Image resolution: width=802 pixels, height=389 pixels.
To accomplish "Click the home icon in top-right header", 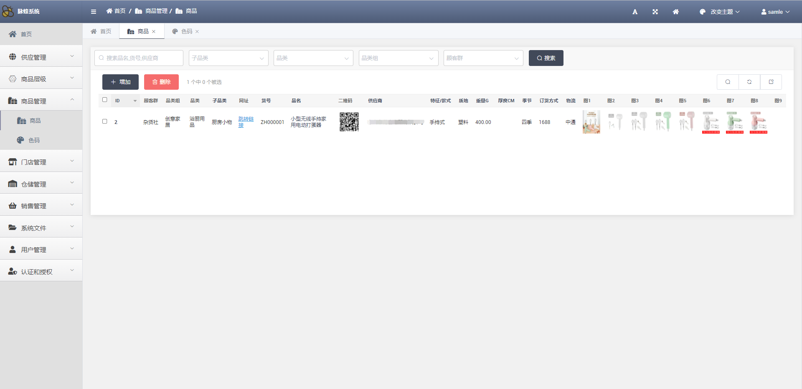I will tap(675, 12).
